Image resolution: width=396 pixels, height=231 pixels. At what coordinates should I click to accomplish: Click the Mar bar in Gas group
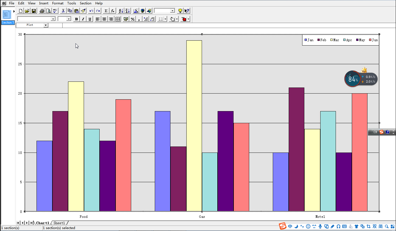coord(194,126)
